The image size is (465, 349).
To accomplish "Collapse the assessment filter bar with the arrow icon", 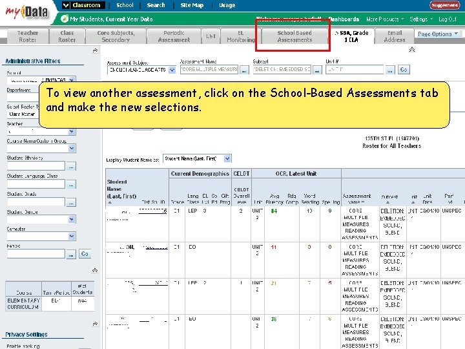I will click(412, 49).
